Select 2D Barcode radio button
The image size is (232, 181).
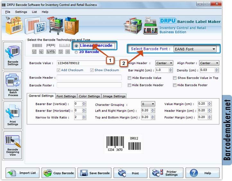[76, 52]
